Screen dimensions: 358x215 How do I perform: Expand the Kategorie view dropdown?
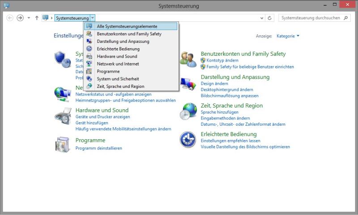[288, 36]
